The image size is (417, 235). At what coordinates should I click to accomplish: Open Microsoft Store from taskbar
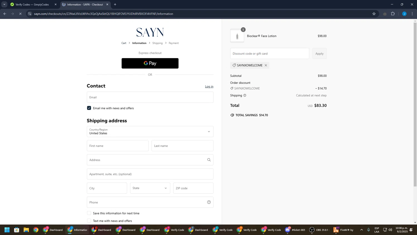pos(17,230)
